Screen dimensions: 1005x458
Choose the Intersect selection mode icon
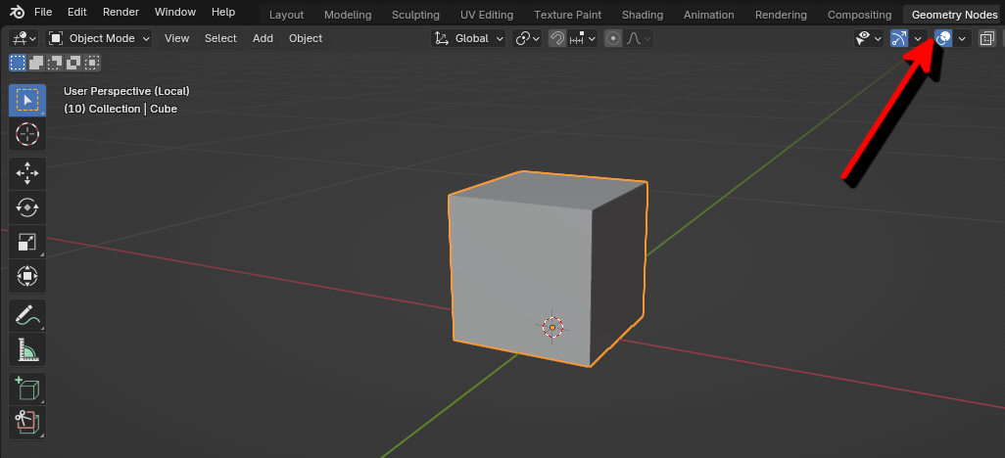[x=93, y=62]
